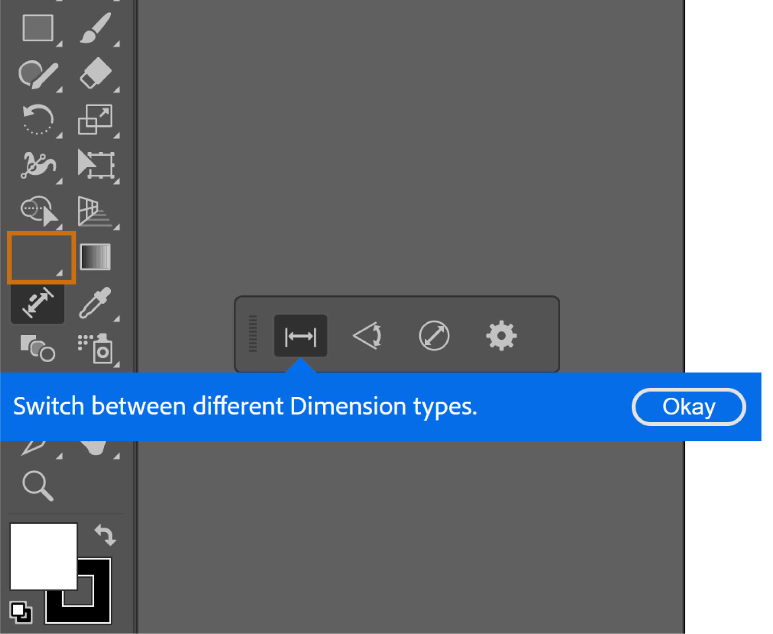Switch to linear dimension type
This screenshot has width=773, height=634.
click(300, 336)
